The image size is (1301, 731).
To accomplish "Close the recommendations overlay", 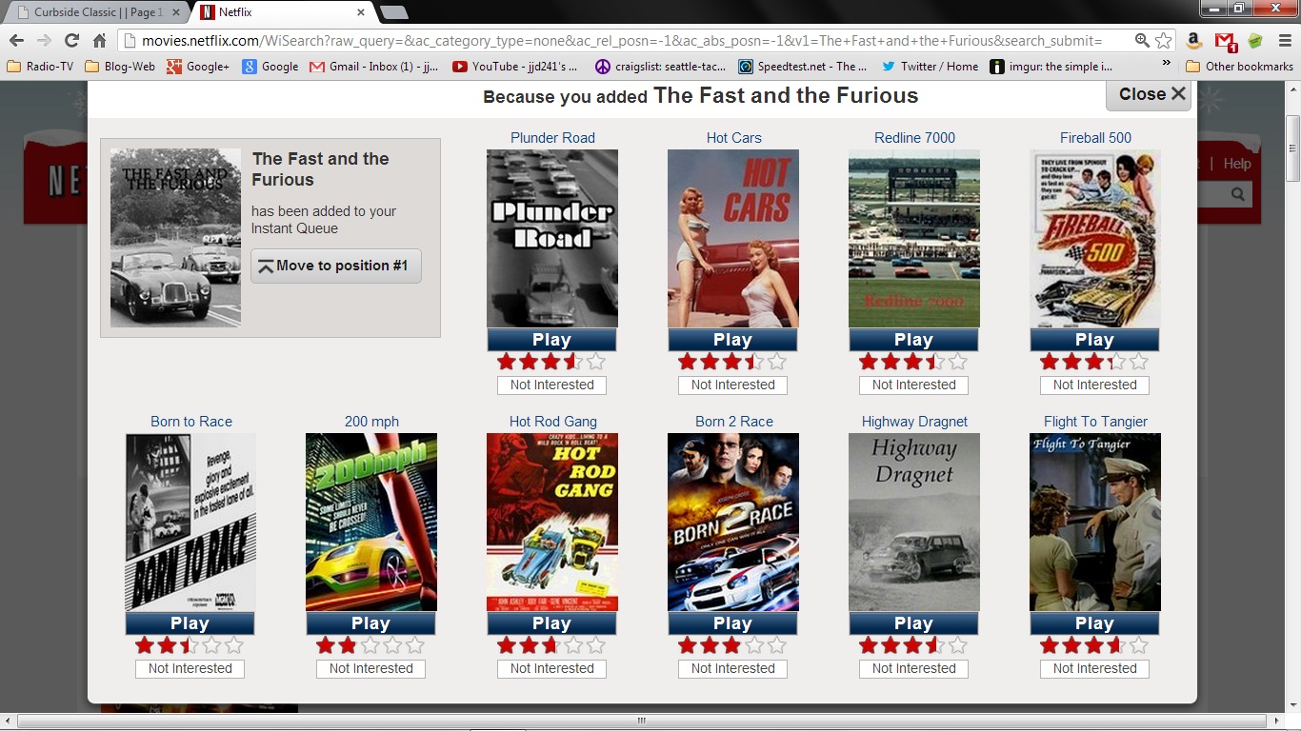I will pyautogui.click(x=1149, y=94).
